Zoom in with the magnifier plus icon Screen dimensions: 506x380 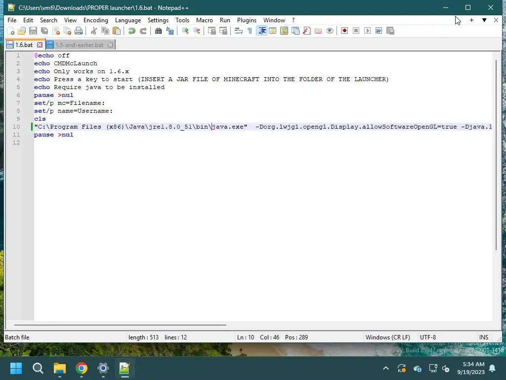click(x=185, y=31)
